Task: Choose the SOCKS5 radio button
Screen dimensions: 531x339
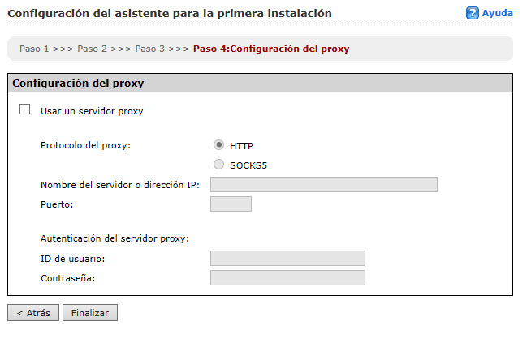Action: click(218, 165)
